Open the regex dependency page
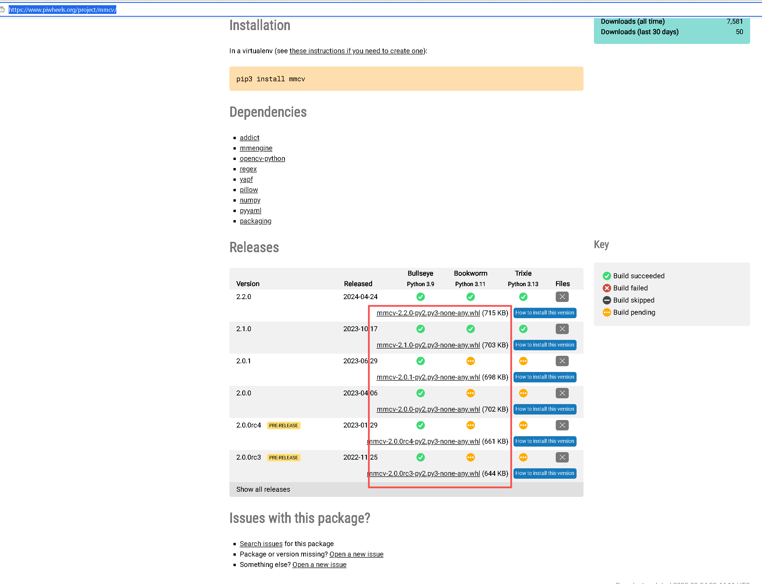 (248, 169)
